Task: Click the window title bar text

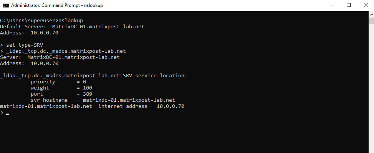Action: (x=57, y=5)
